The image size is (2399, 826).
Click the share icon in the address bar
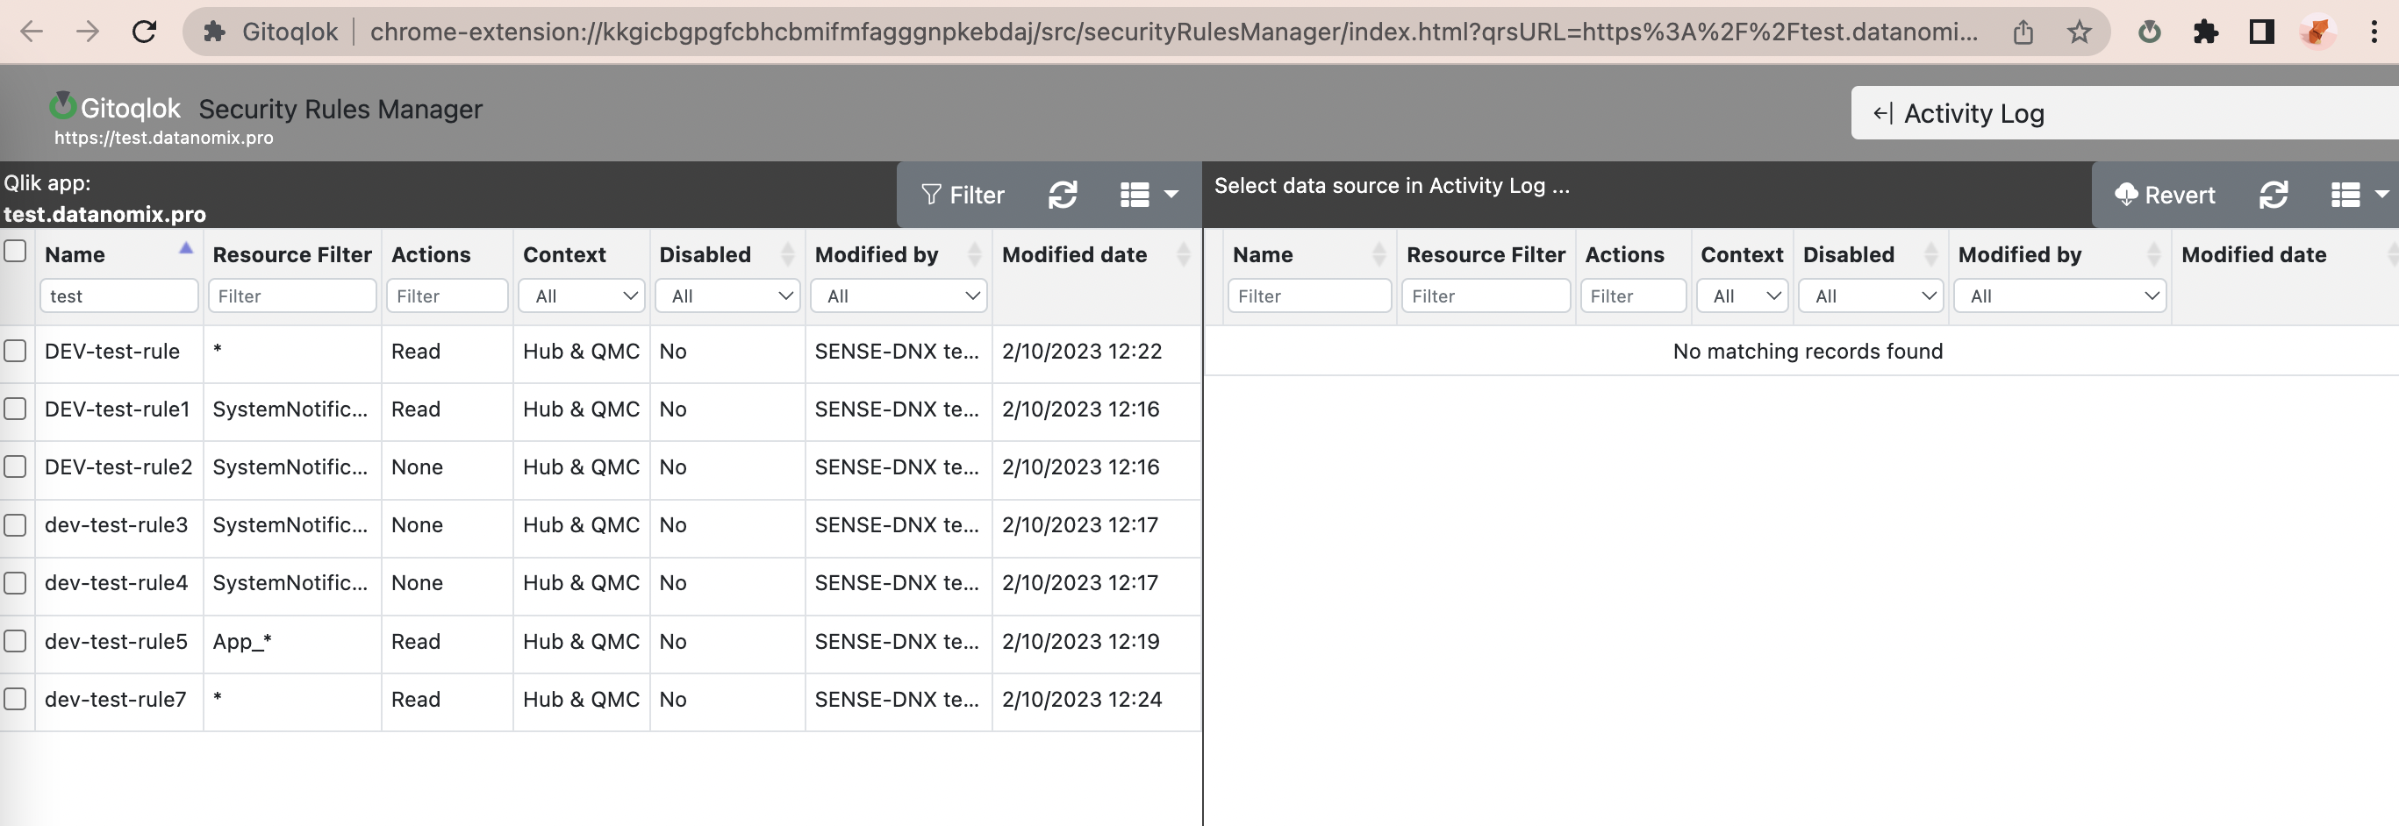[2023, 31]
